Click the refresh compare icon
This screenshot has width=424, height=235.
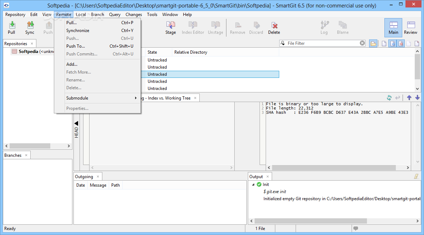click(x=389, y=98)
